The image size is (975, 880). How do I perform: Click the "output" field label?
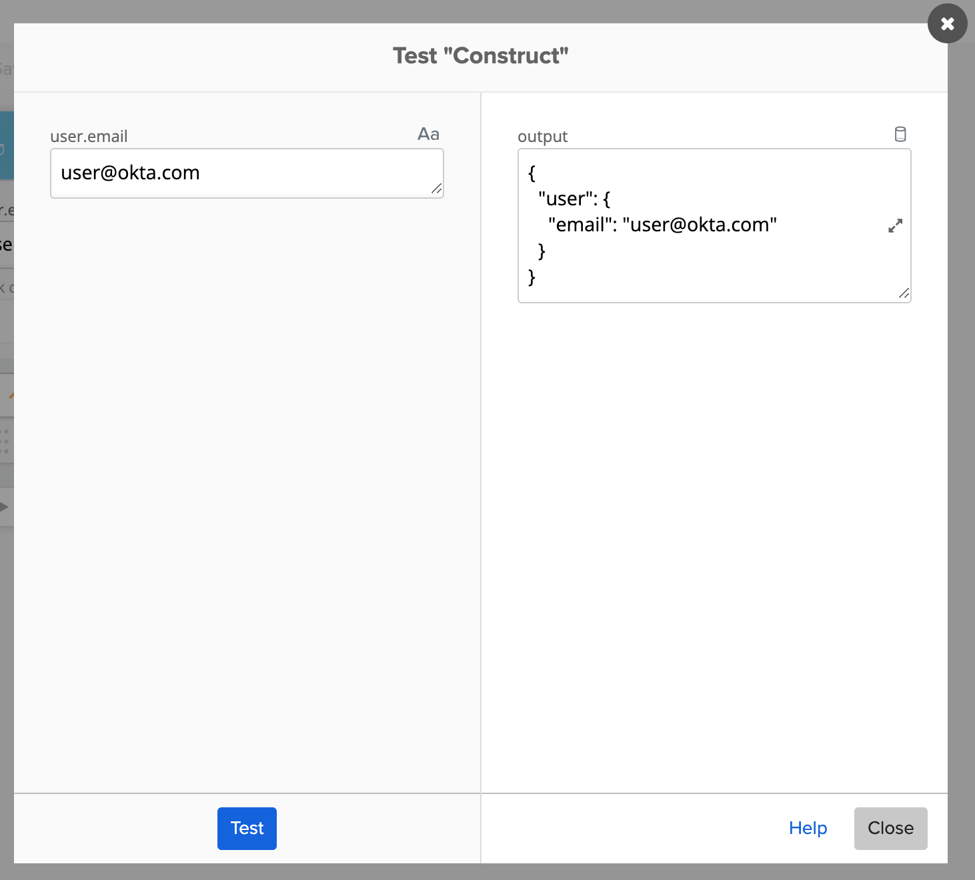pos(542,137)
